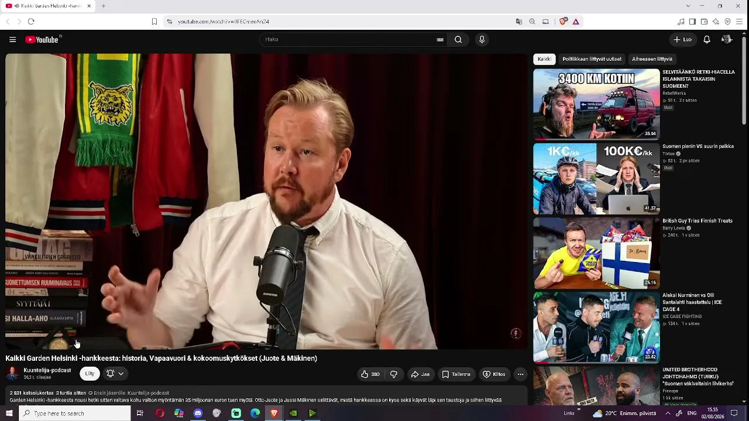Open Task View on the taskbar
Image resolution: width=749 pixels, height=421 pixels.
pos(140,413)
